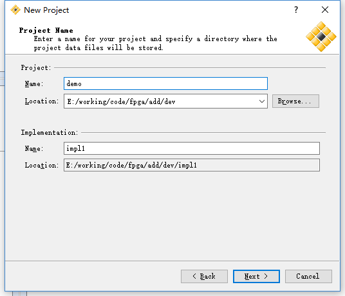Proceed with the Next button
345x296 pixels.
tap(256, 276)
